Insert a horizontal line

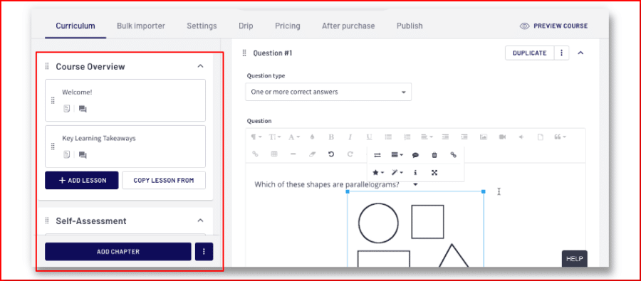click(x=293, y=154)
